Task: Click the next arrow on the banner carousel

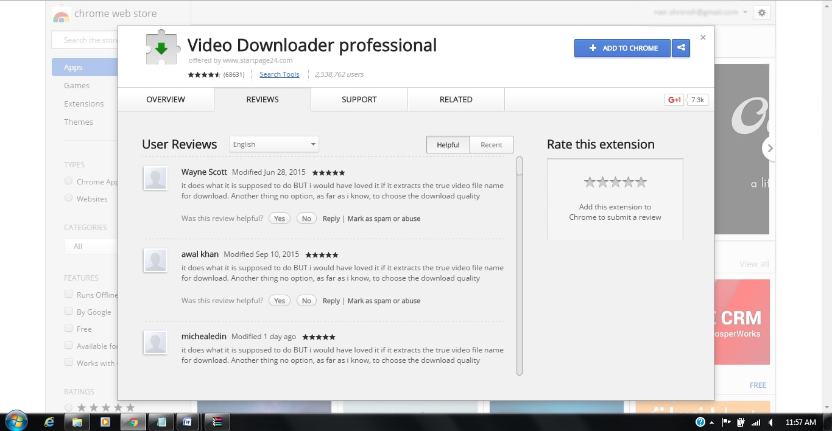Action: tap(770, 148)
